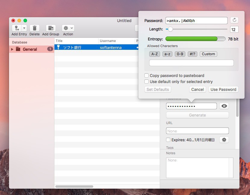Open the Add Entry dropdown arrow
The image size is (250, 195).
coord(24,28)
